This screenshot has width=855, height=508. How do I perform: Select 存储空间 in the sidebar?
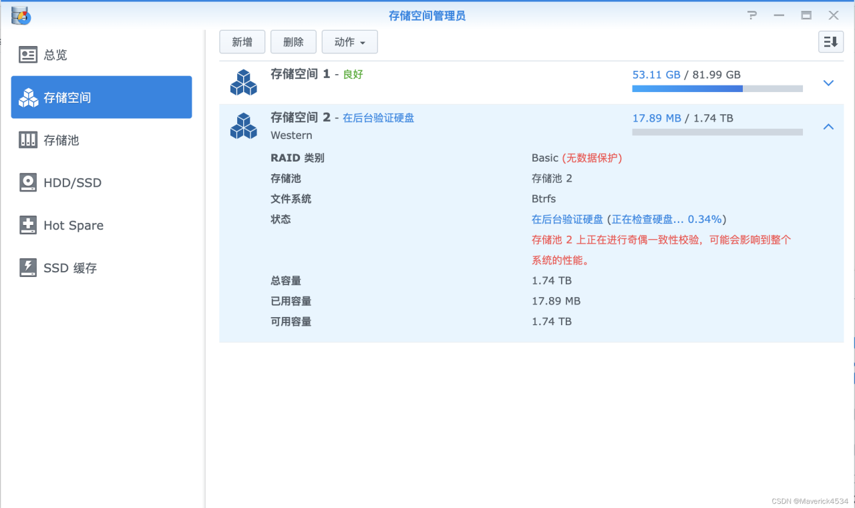click(102, 97)
